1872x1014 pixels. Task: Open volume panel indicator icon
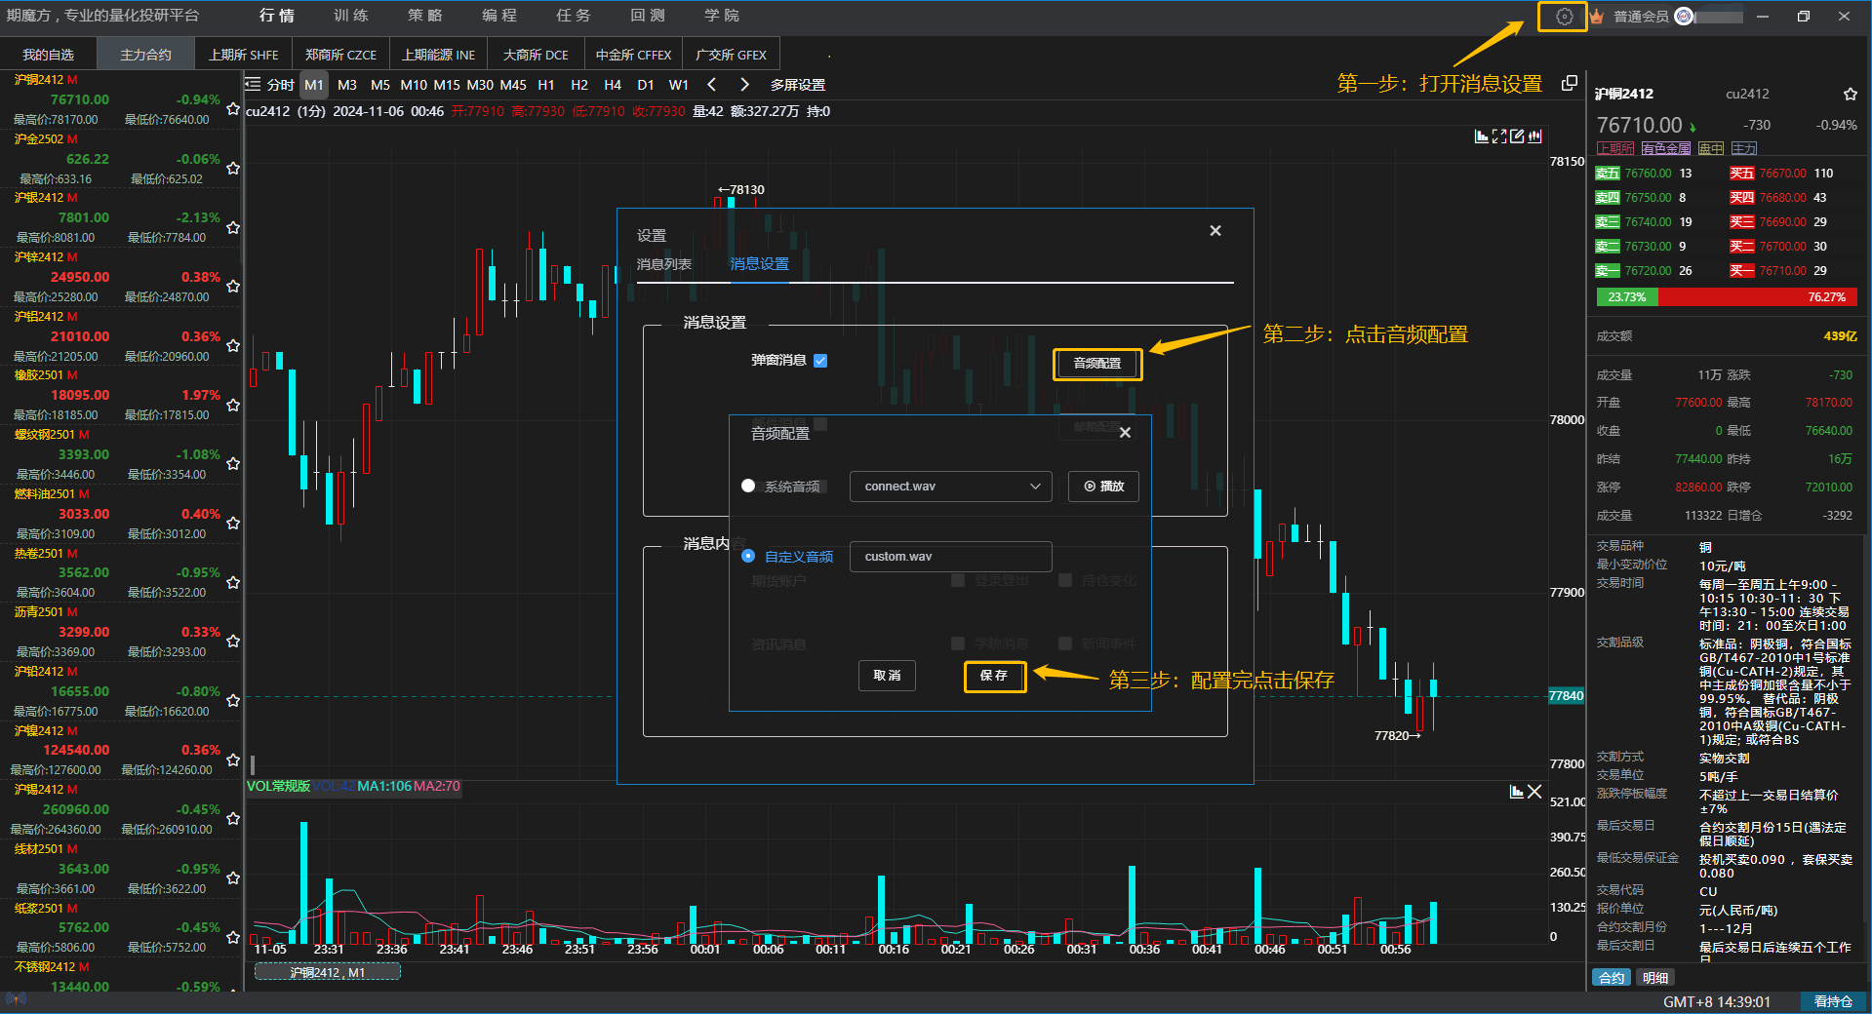pos(1517,792)
